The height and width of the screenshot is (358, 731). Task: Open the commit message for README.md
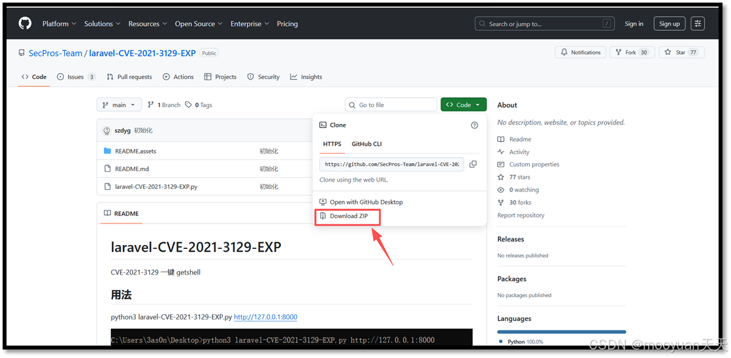[268, 169]
